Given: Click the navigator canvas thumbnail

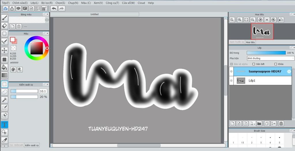Looking at the screenshot, I should click(262, 31).
